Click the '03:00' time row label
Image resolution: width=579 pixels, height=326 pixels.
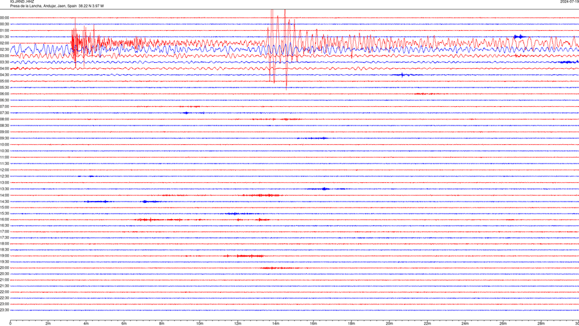pos(4,56)
